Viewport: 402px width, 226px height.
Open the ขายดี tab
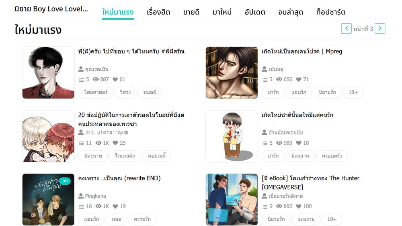click(x=191, y=12)
